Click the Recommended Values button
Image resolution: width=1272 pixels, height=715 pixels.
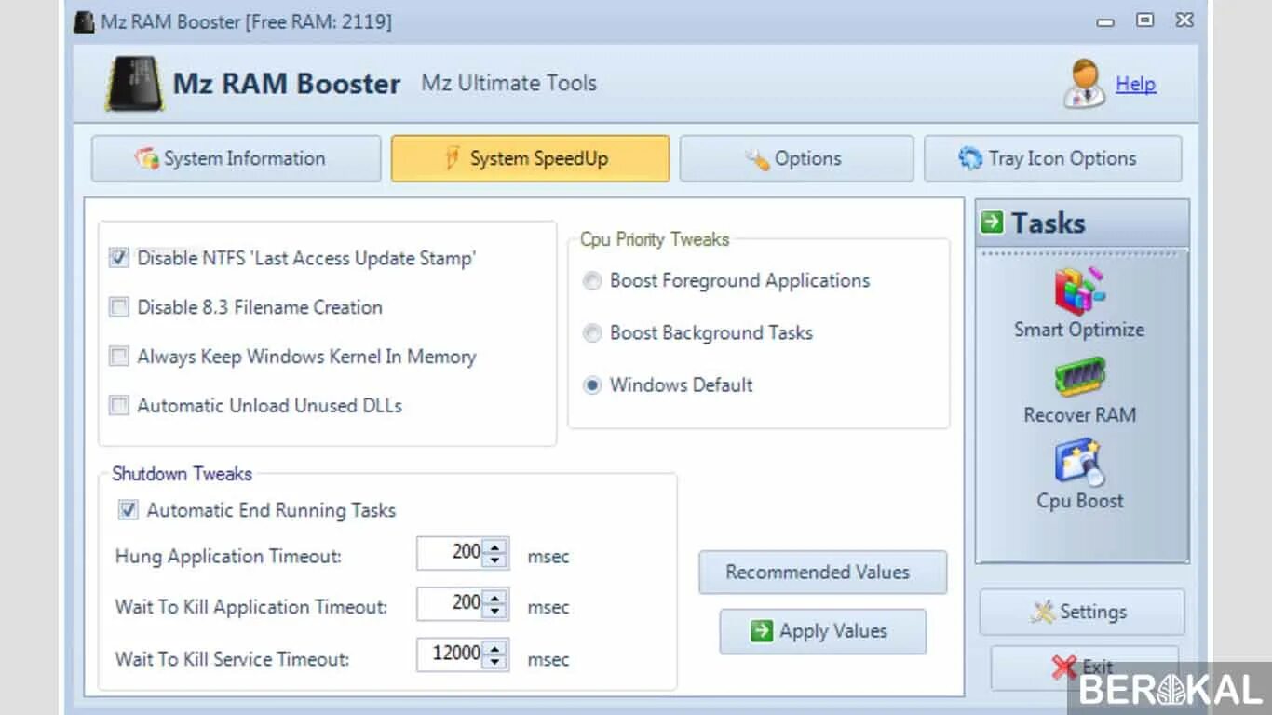(x=823, y=573)
